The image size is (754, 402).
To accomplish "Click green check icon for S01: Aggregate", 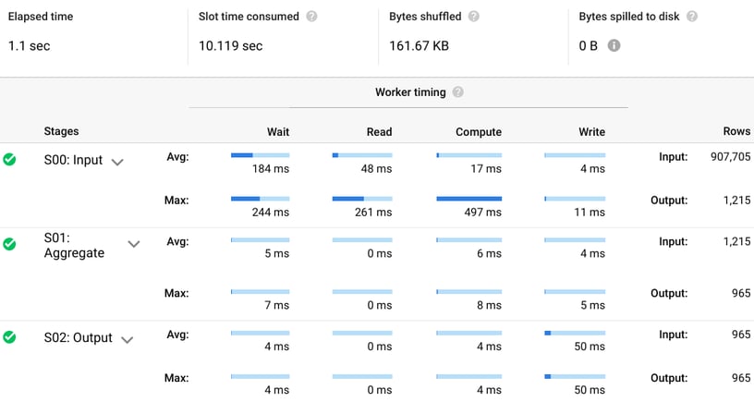I will point(9,244).
